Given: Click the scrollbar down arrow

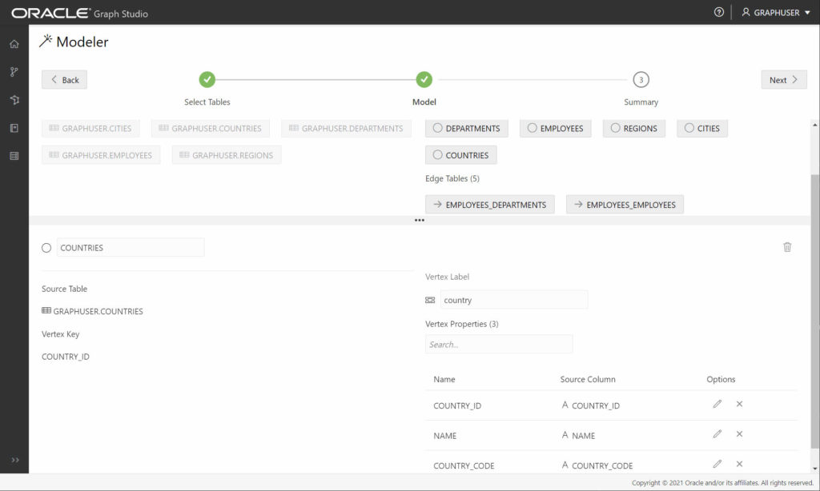Looking at the screenshot, I should pos(814,469).
